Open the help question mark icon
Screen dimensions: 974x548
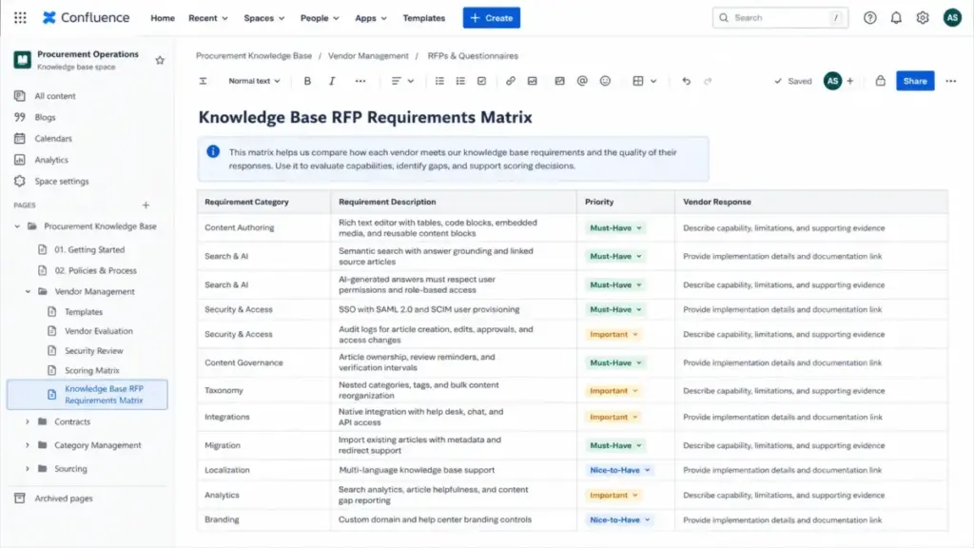pyautogui.click(x=869, y=18)
